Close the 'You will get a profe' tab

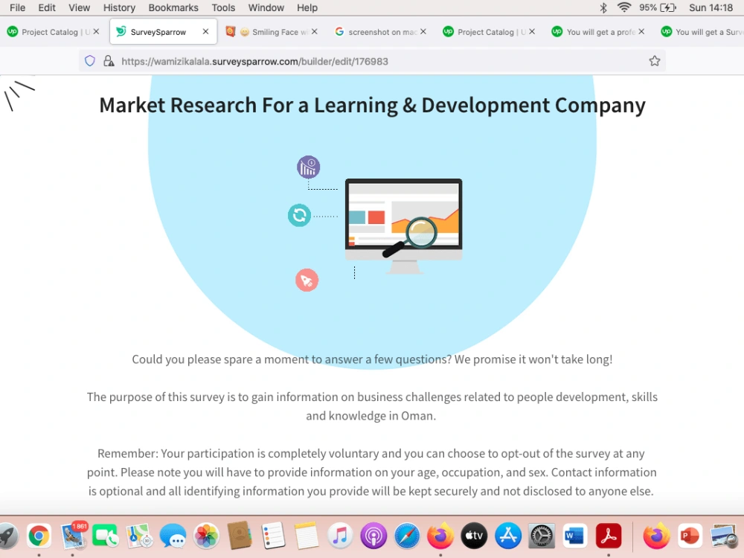coord(641,31)
